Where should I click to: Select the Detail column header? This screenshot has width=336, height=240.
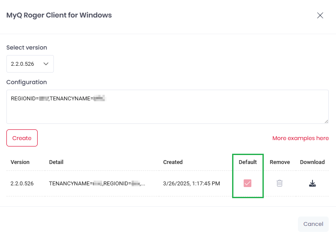pyautogui.click(x=56, y=162)
